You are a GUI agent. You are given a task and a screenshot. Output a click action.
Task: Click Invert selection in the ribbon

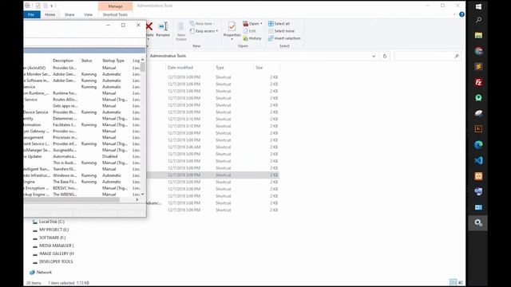coord(284,38)
